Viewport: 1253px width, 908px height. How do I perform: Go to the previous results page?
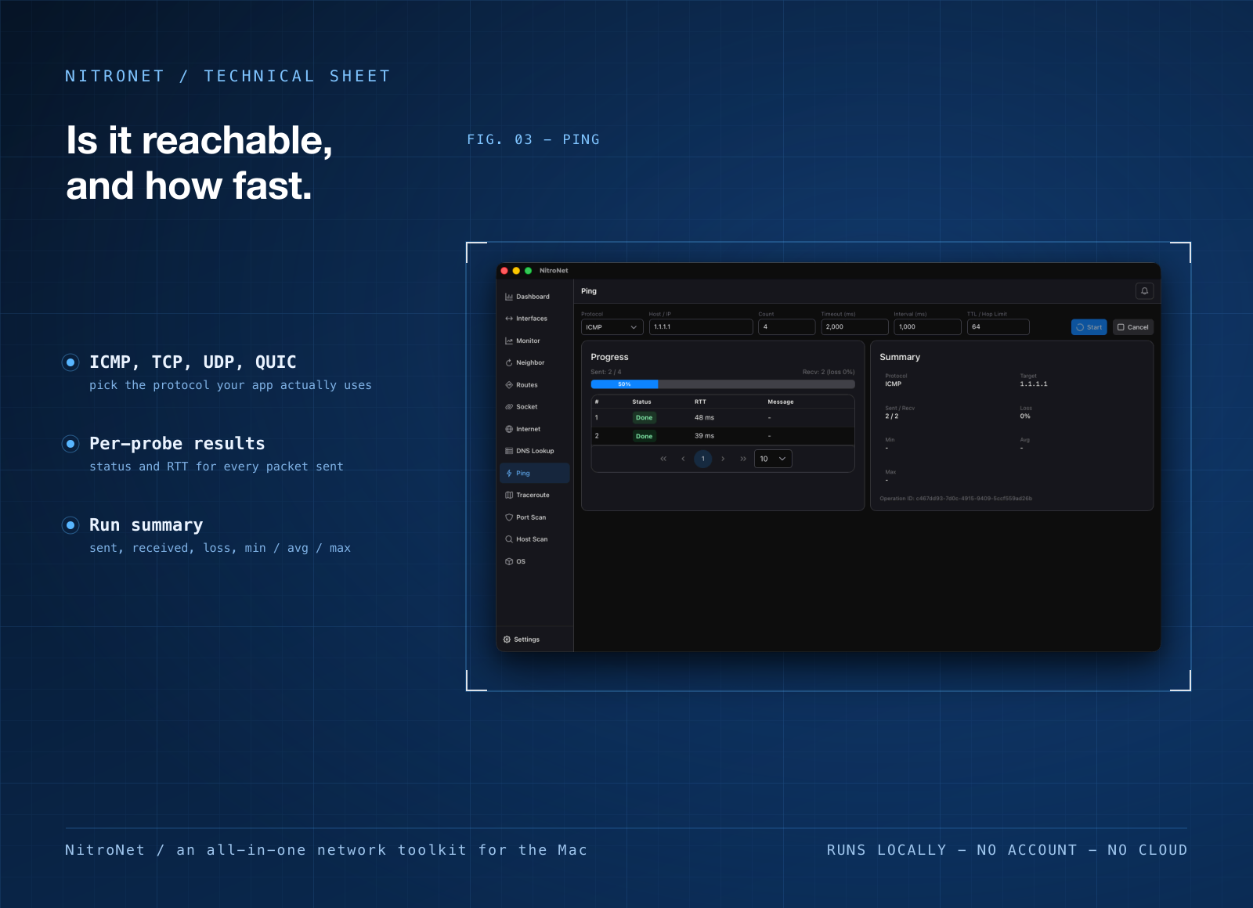tap(683, 459)
